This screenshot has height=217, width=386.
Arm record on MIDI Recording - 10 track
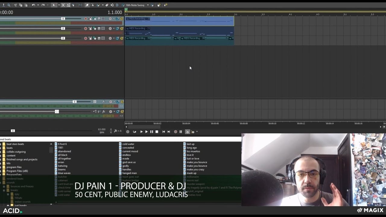[x=86, y=19]
